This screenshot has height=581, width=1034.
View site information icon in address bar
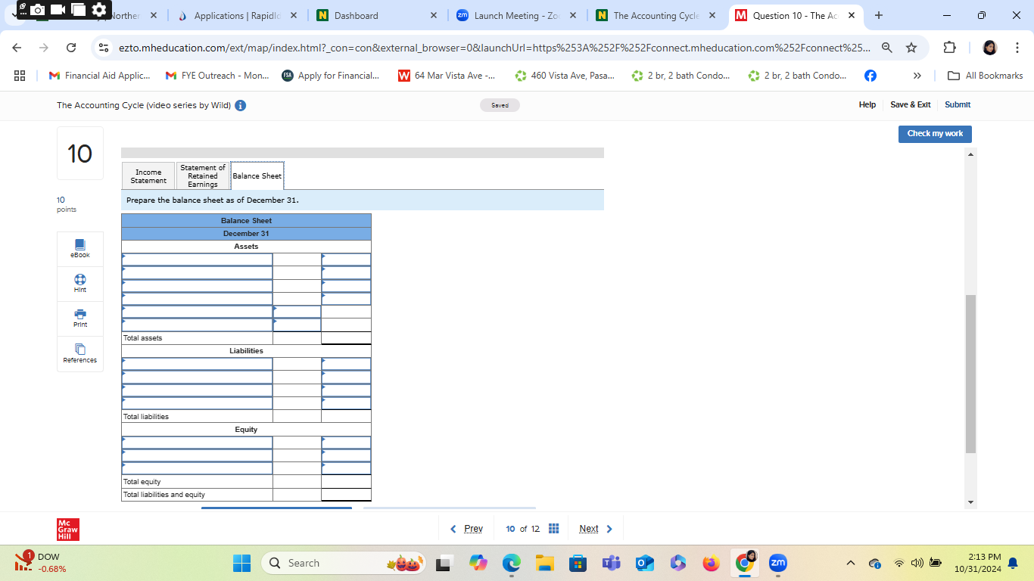point(104,48)
